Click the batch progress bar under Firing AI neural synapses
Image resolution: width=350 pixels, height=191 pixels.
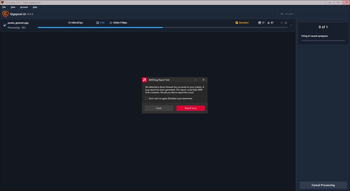pos(323,41)
